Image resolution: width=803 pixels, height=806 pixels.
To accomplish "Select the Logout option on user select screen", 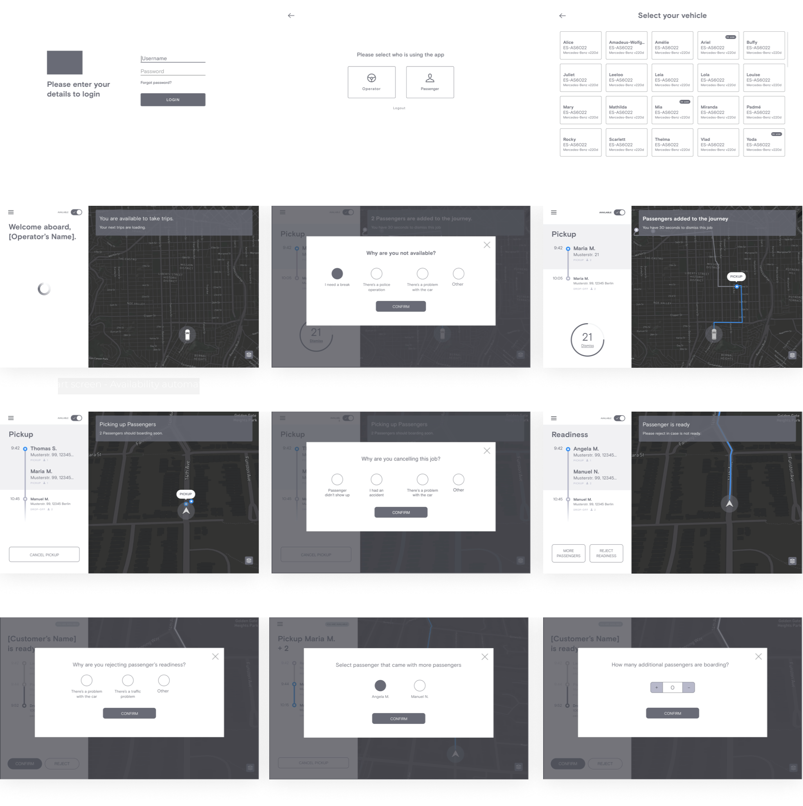I will pyautogui.click(x=401, y=109).
